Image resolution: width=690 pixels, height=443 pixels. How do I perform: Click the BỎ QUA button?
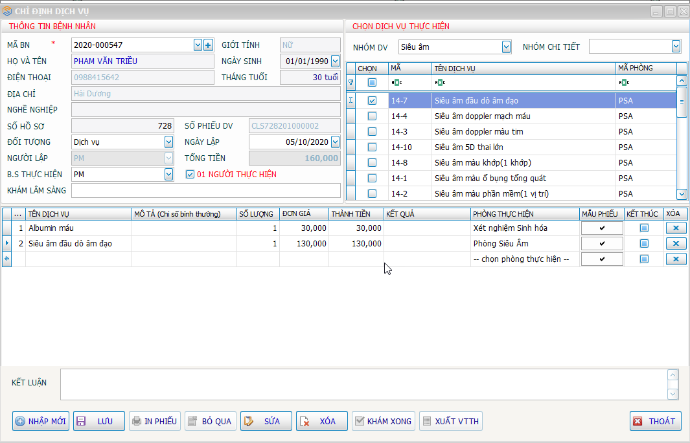(211, 421)
